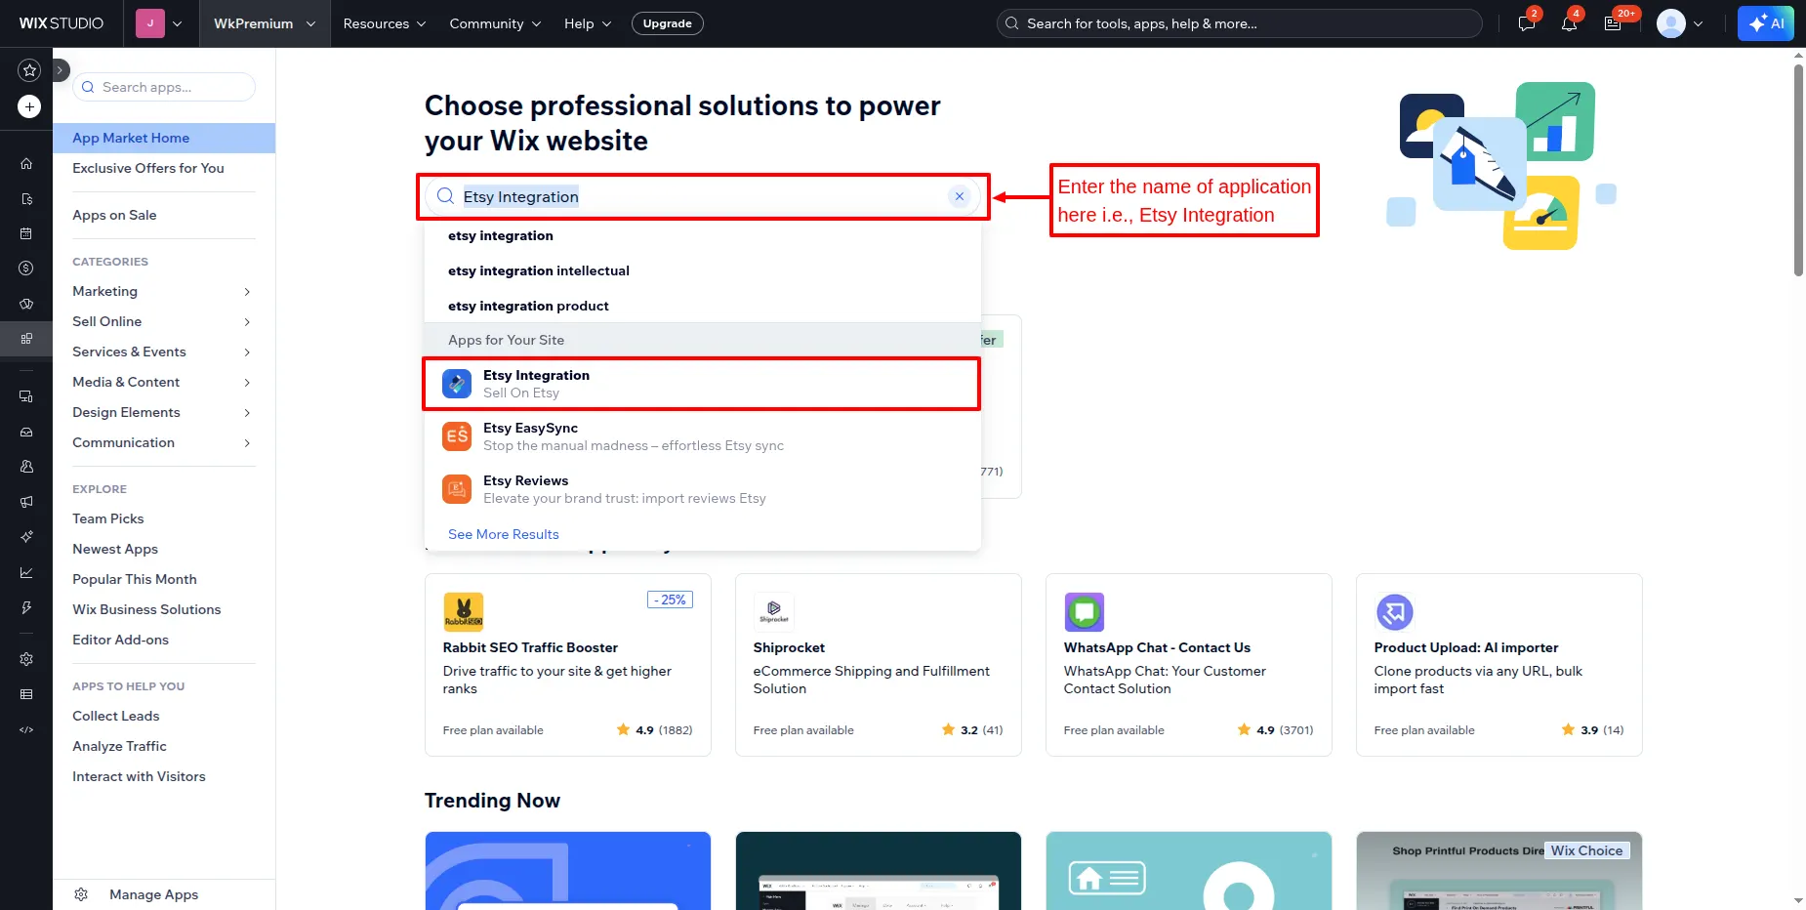Open the notifications bell
Viewport: 1806px width, 910px height.
coord(1569,23)
